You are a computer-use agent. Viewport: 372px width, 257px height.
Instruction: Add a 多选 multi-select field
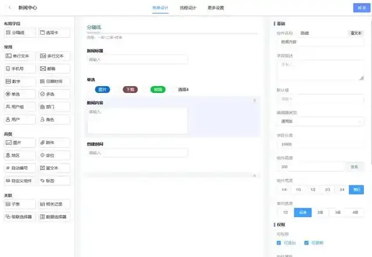54,94
